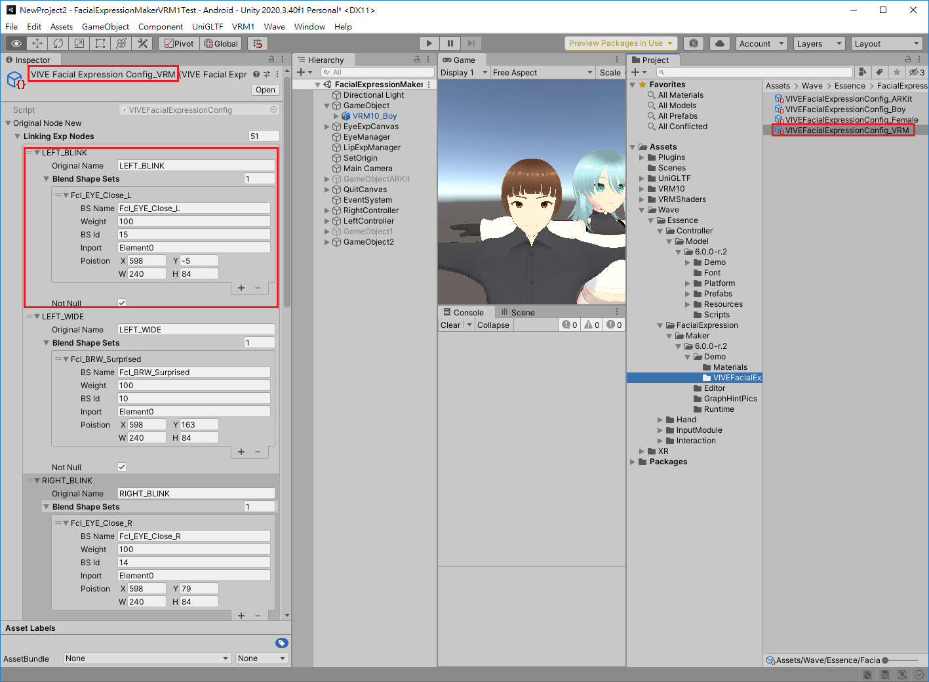Open the Free Aspect dropdown

tap(542, 72)
